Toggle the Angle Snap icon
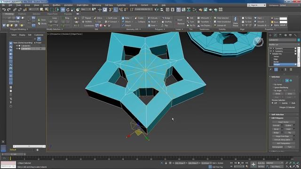This screenshot has width=301, height=169. point(116,9)
